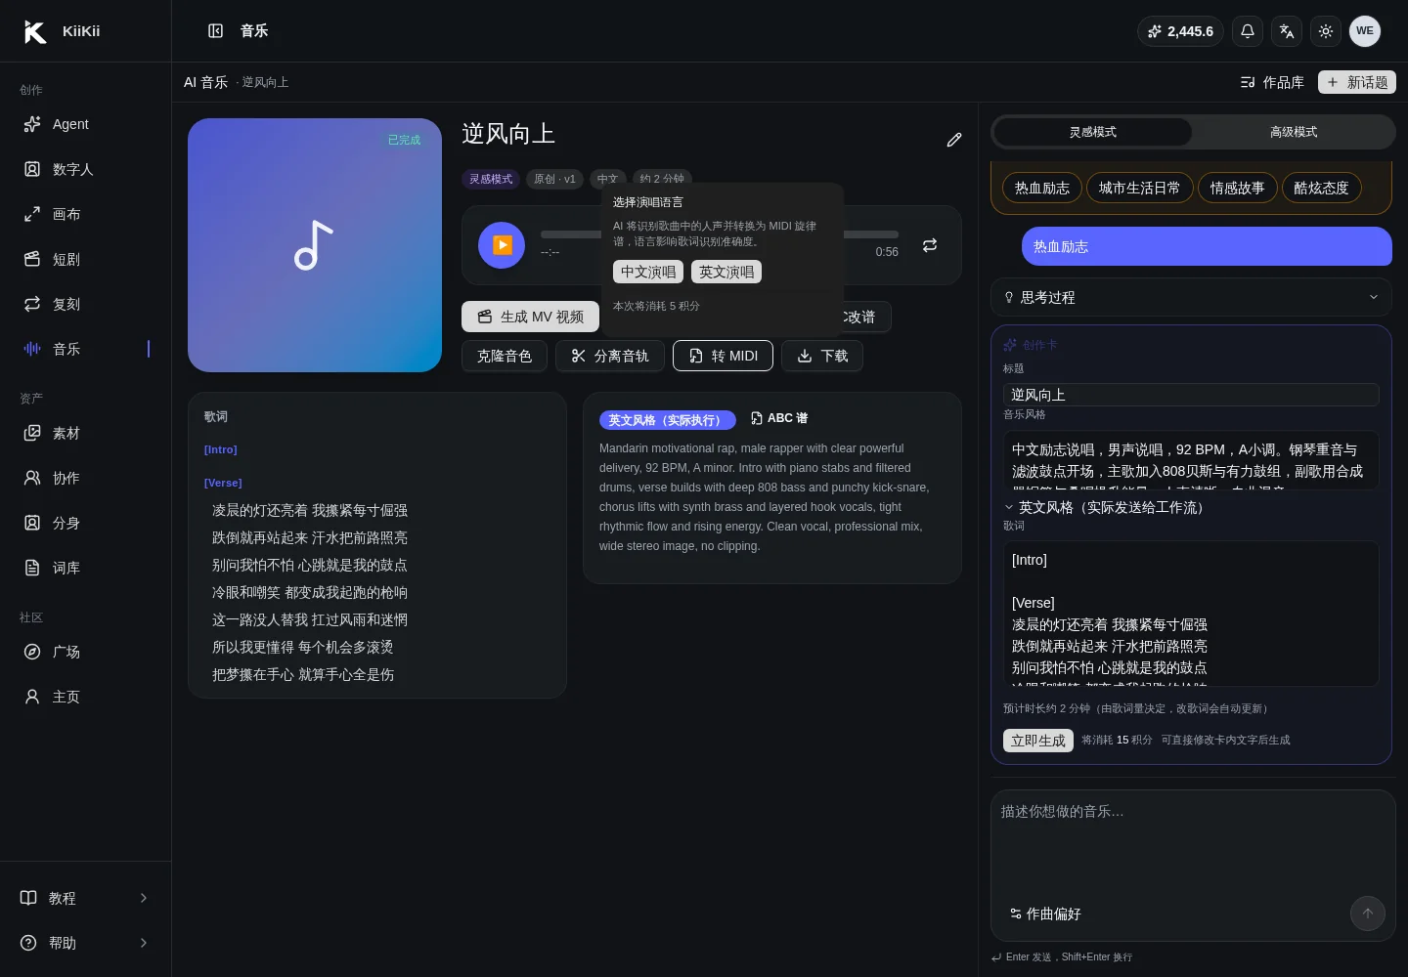Open 作品库 library
This screenshot has width=1408, height=977.
click(x=1272, y=82)
